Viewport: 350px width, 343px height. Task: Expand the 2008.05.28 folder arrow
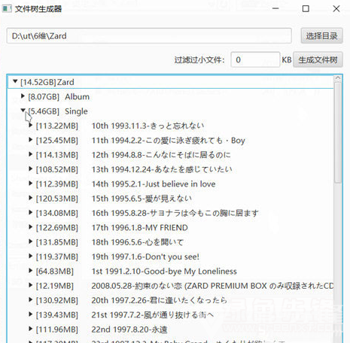click(30, 285)
